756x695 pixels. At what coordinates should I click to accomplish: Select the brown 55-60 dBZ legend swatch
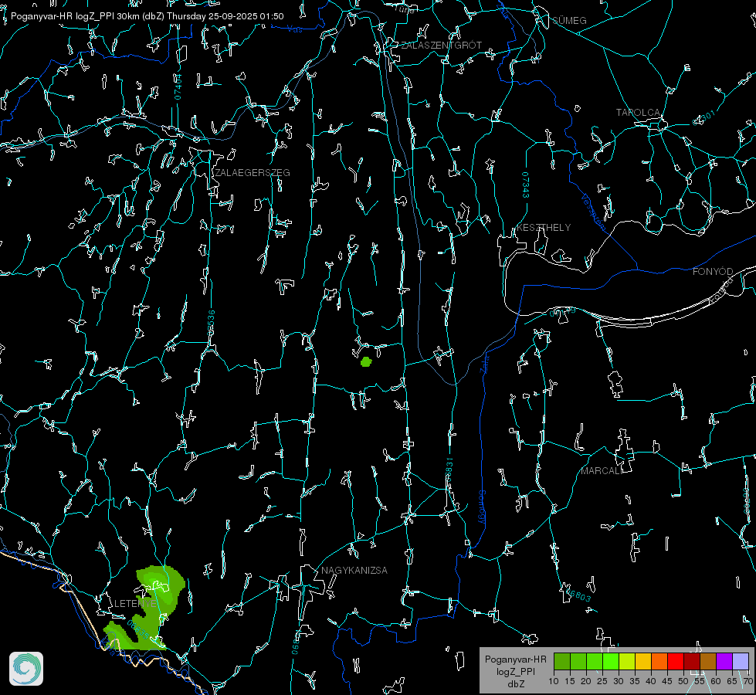(x=708, y=661)
